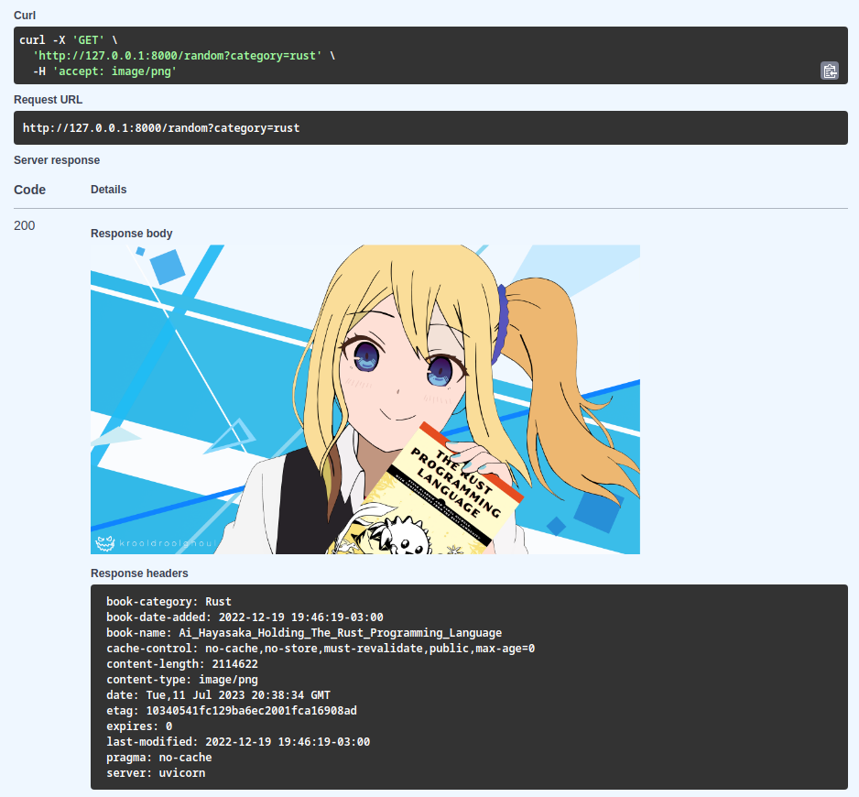Click the book-date-added header line
The width and height of the screenshot is (859, 797).
pyautogui.click(x=245, y=617)
